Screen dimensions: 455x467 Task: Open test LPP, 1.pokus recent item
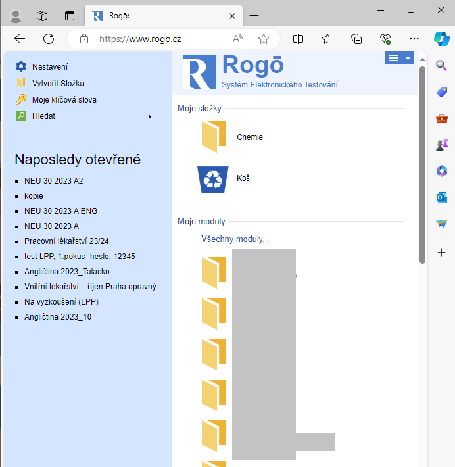[80, 257]
